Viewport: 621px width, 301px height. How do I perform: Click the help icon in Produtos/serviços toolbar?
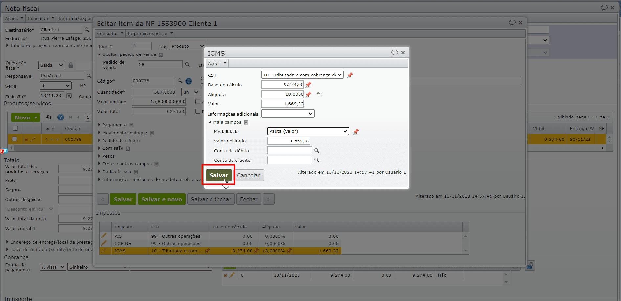click(61, 117)
